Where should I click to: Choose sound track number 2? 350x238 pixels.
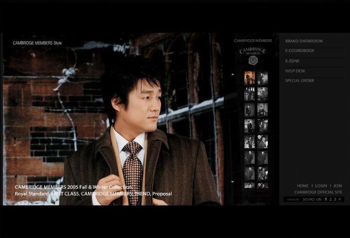(331, 199)
